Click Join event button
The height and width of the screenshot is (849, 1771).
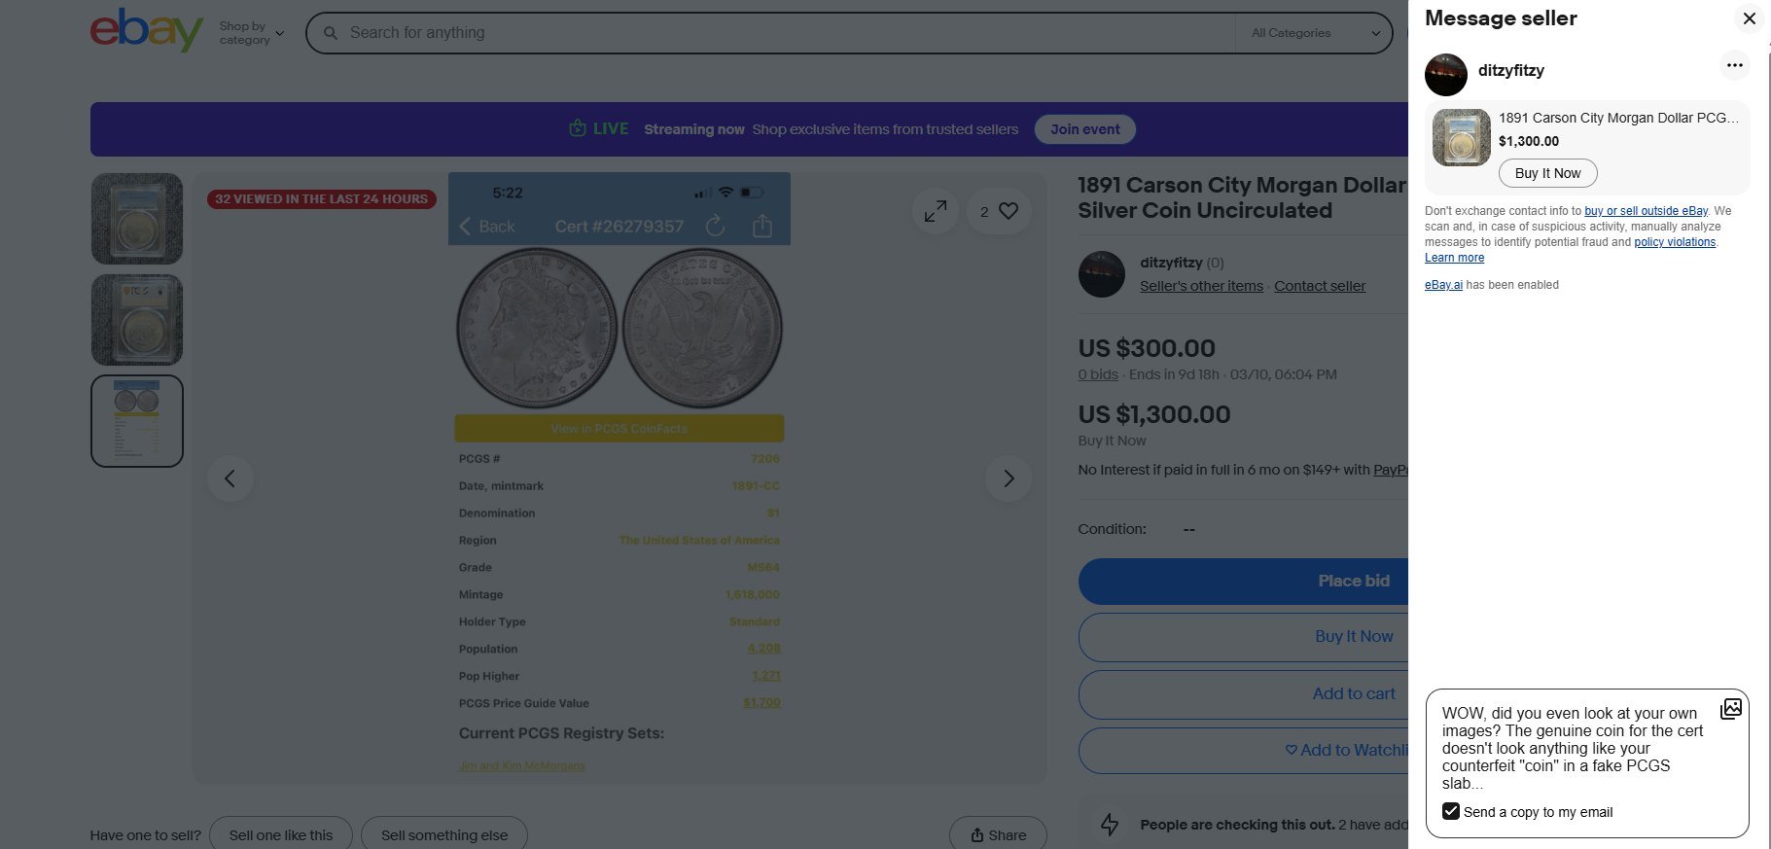(1084, 129)
